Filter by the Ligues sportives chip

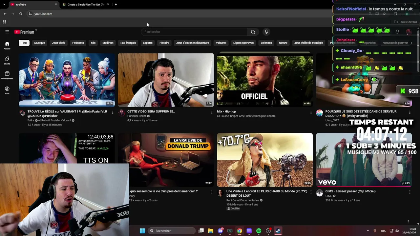(x=243, y=43)
